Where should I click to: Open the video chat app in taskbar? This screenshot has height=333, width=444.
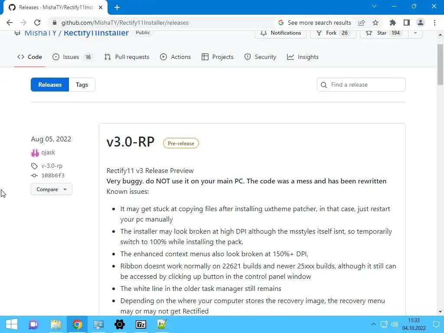(x=33, y=324)
